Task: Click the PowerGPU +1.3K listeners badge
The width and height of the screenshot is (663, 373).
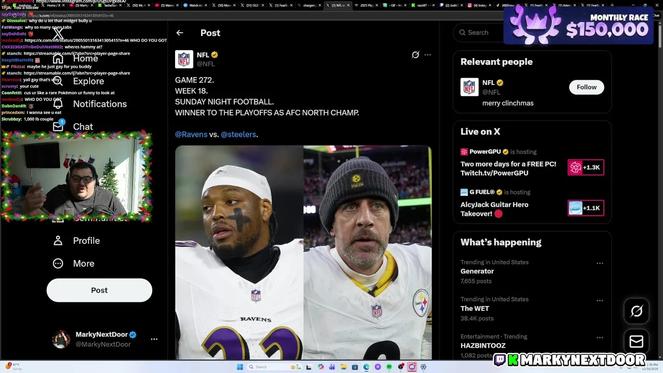Action: click(586, 167)
